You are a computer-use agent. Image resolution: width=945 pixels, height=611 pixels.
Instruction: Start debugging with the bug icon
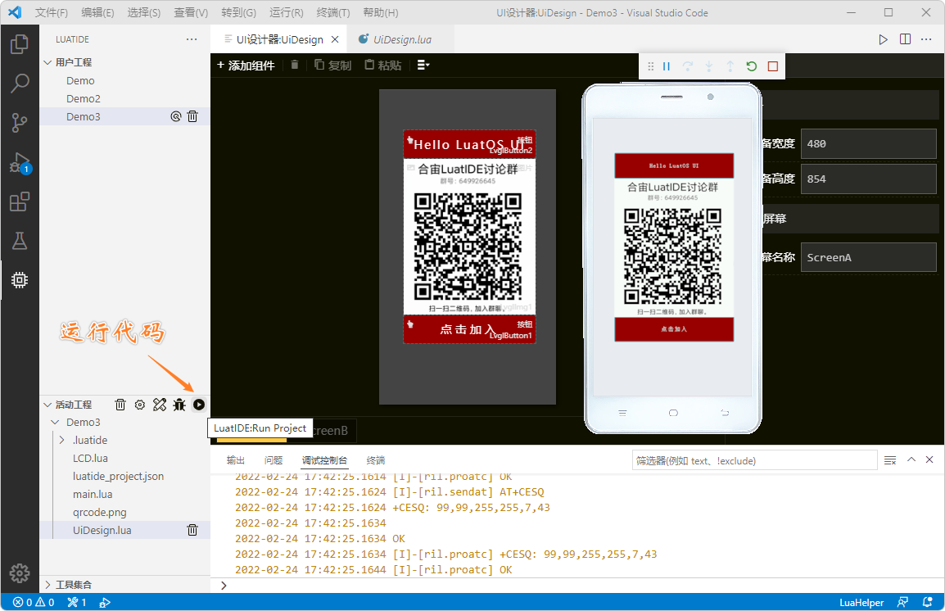pyautogui.click(x=179, y=405)
